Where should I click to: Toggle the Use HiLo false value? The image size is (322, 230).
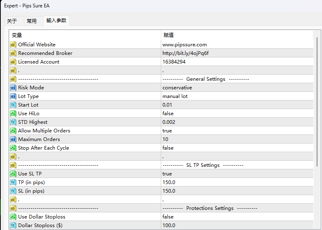pyautogui.click(x=168, y=114)
